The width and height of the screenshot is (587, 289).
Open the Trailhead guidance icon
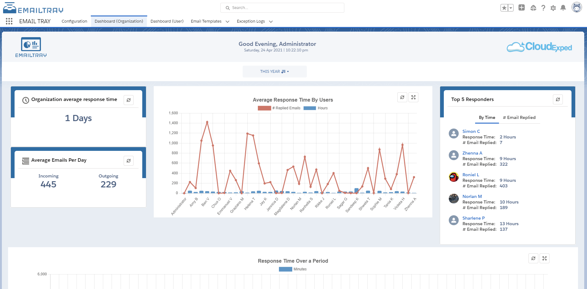click(533, 8)
